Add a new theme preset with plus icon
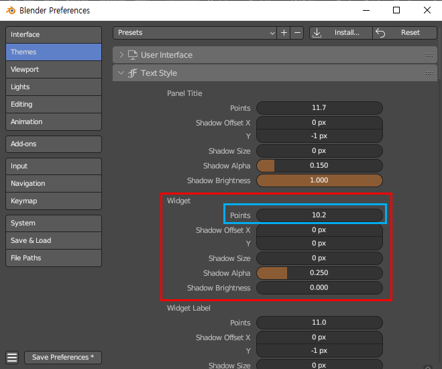The width and height of the screenshot is (442, 369). [284, 33]
